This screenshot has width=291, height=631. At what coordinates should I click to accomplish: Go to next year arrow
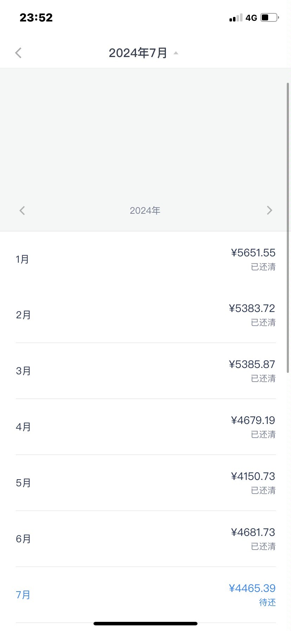pyautogui.click(x=270, y=211)
